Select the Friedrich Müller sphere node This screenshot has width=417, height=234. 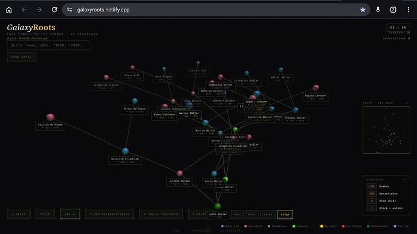pos(247,73)
